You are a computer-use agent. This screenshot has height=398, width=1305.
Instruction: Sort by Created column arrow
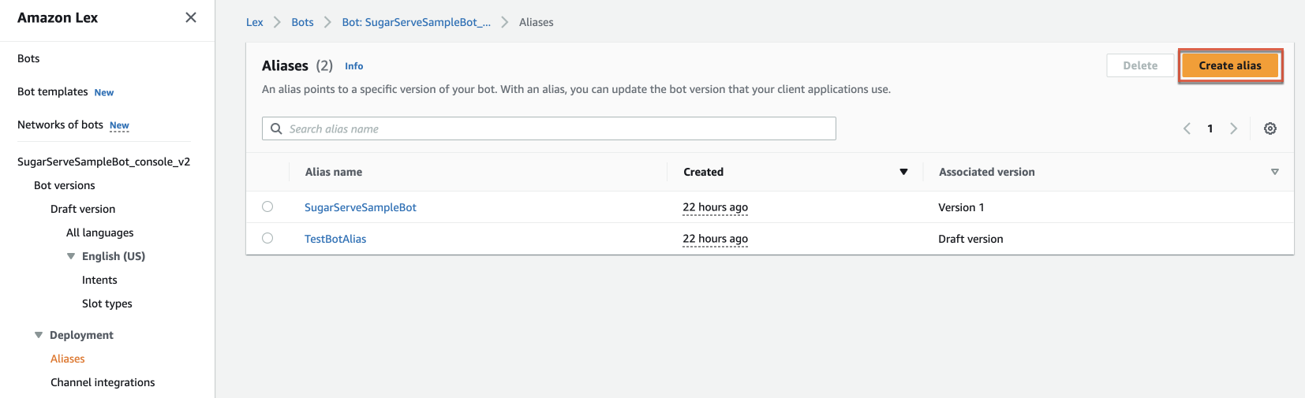[x=903, y=172]
